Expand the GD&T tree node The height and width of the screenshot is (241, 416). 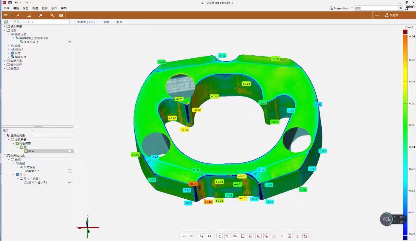(9, 50)
